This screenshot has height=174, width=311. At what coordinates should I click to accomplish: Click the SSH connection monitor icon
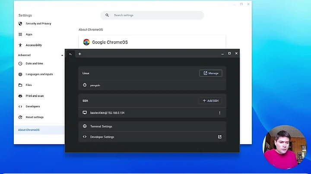85,112
